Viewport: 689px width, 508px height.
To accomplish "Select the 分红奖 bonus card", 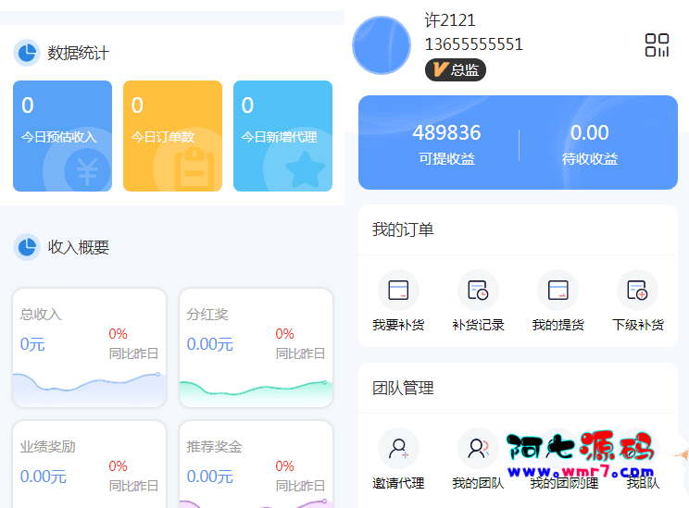I will [x=257, y=348].
